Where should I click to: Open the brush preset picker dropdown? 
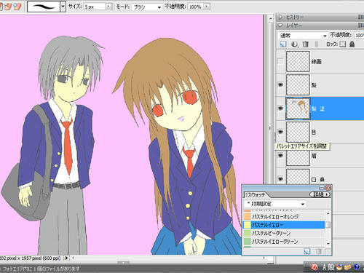(x=63, y=7)
